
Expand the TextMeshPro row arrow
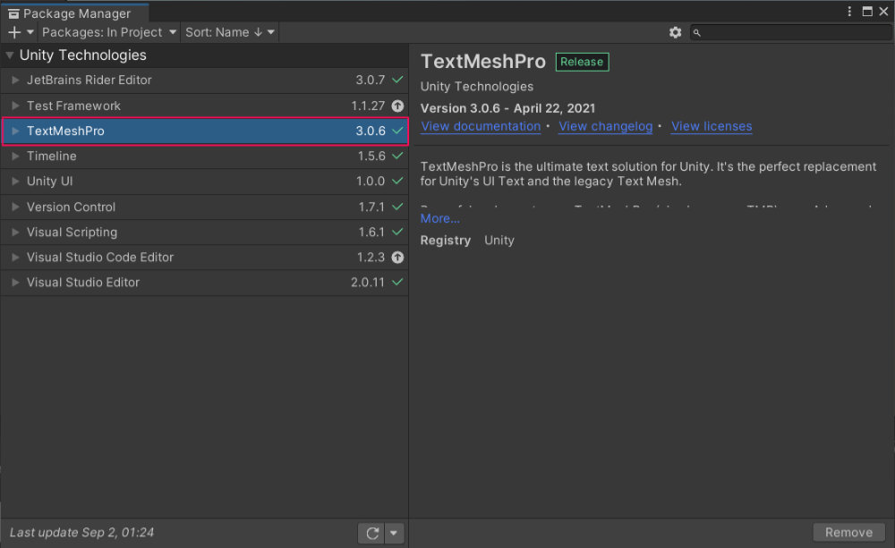(x=15, y=131)
